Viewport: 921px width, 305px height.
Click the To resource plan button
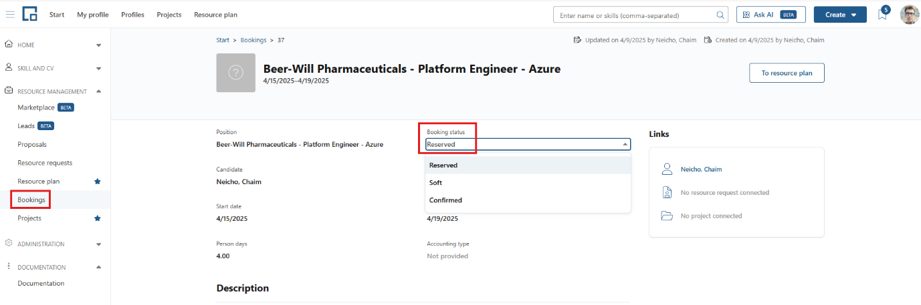pyautogui.click(x=787, y=73)
